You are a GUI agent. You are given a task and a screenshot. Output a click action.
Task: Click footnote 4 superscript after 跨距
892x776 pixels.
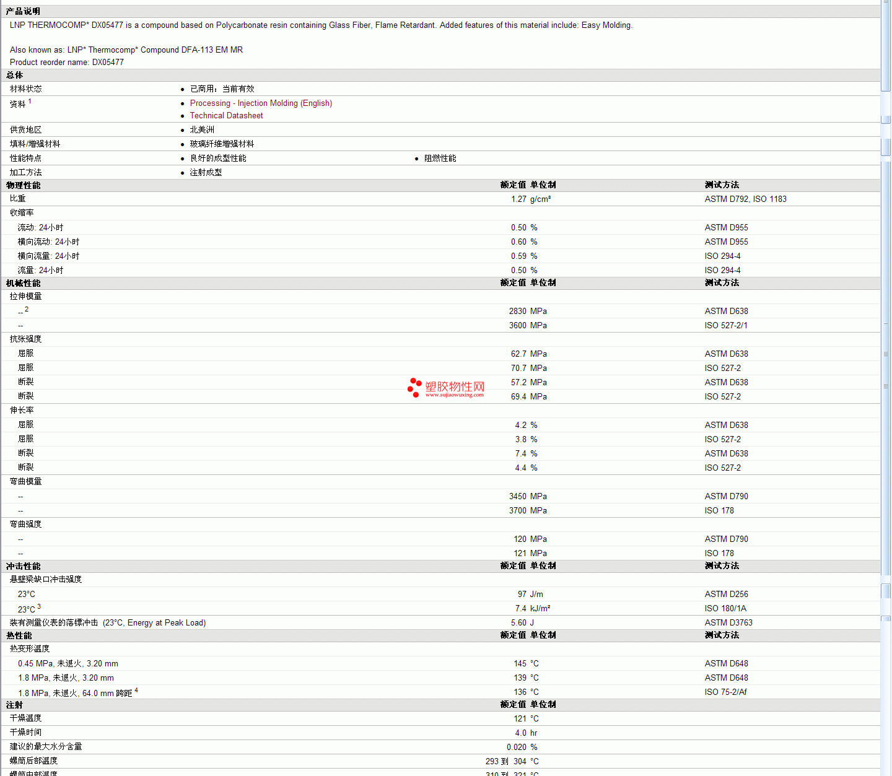click(136, 690)
